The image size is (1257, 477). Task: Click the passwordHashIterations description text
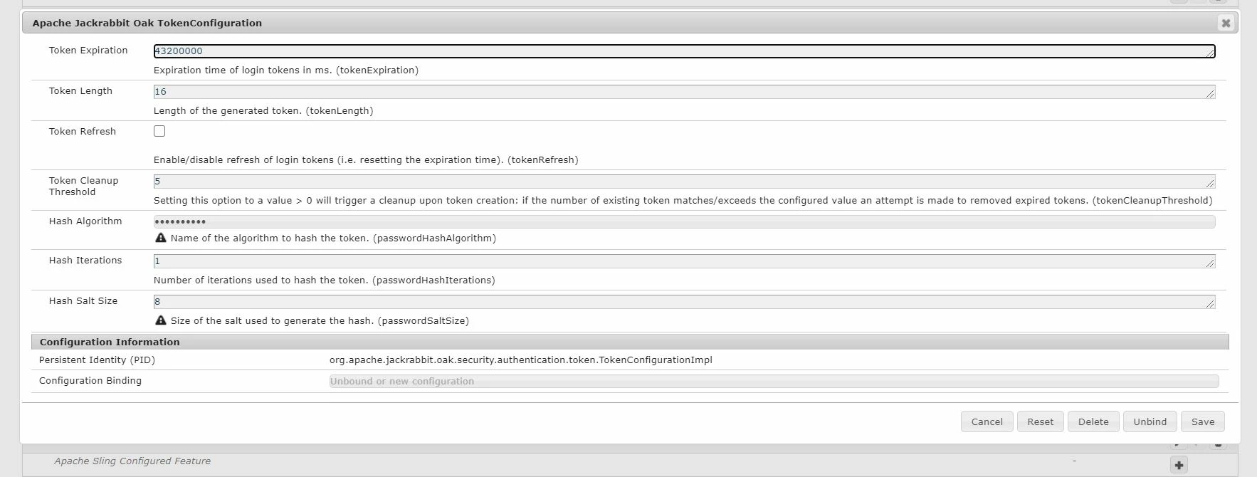point(324,281)
